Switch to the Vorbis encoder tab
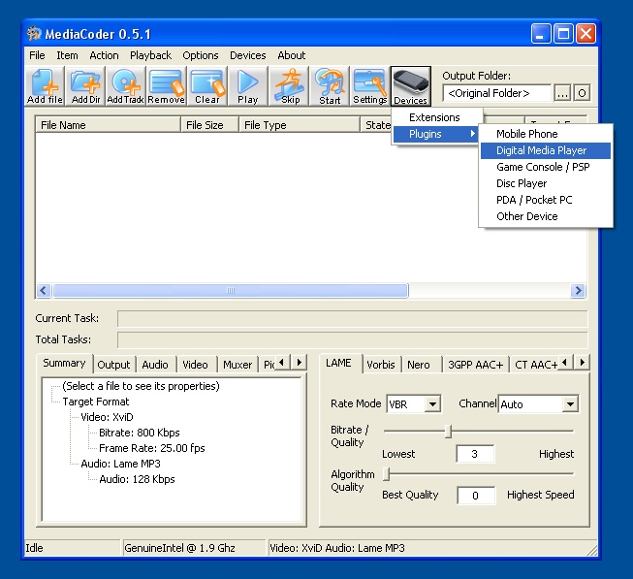This screenshot has width=633, height=579. click(382, 365)
